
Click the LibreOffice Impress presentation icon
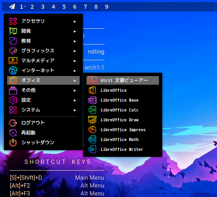tap(92, 130)
